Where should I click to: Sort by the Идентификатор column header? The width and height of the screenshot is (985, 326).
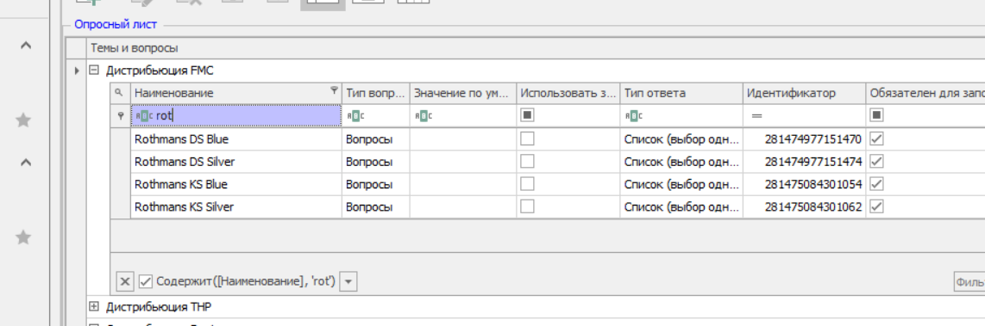coord(804,93)
